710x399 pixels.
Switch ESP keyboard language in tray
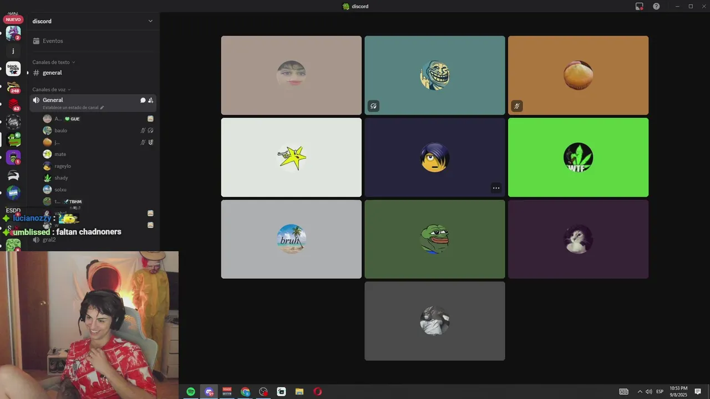(x=660, y=392)
